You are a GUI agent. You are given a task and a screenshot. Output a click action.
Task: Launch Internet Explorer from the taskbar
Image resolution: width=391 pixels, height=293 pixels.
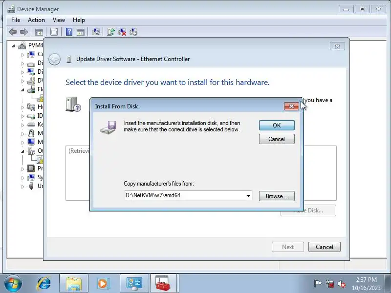click(x=43, y=284)
